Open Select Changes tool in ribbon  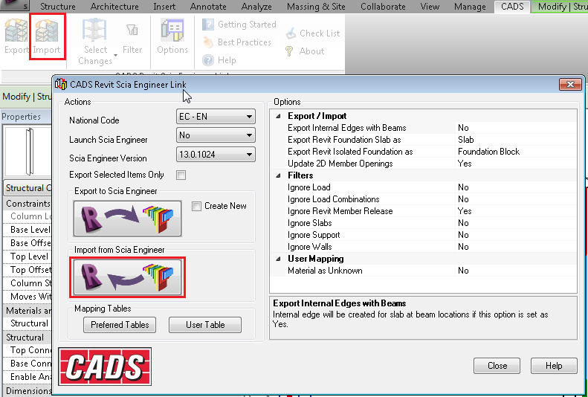pos(94,41)
